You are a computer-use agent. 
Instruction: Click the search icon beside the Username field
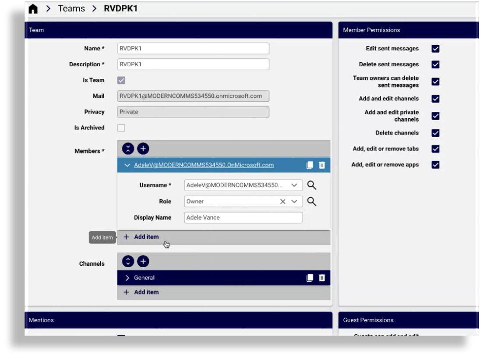[x=311, y=185]
